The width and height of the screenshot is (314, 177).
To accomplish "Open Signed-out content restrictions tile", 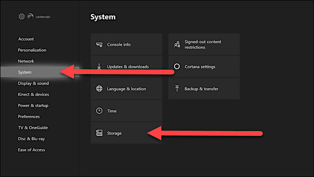I will [x=204, y=44].
